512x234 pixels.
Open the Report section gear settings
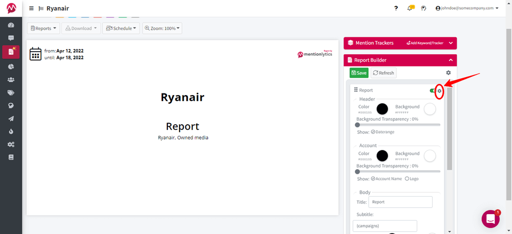[439, 90]
